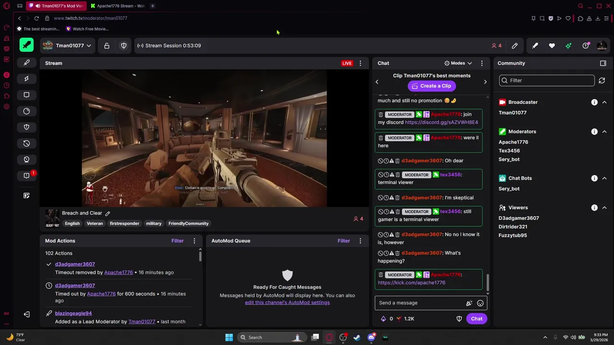Collapse the Broadcaster section

pyautogui.click(x=604, y=102)
